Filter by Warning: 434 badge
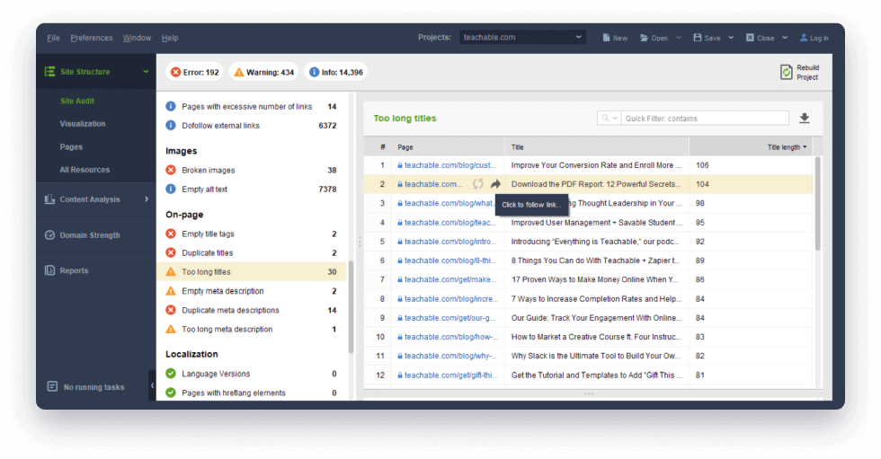 pos(263,72)
